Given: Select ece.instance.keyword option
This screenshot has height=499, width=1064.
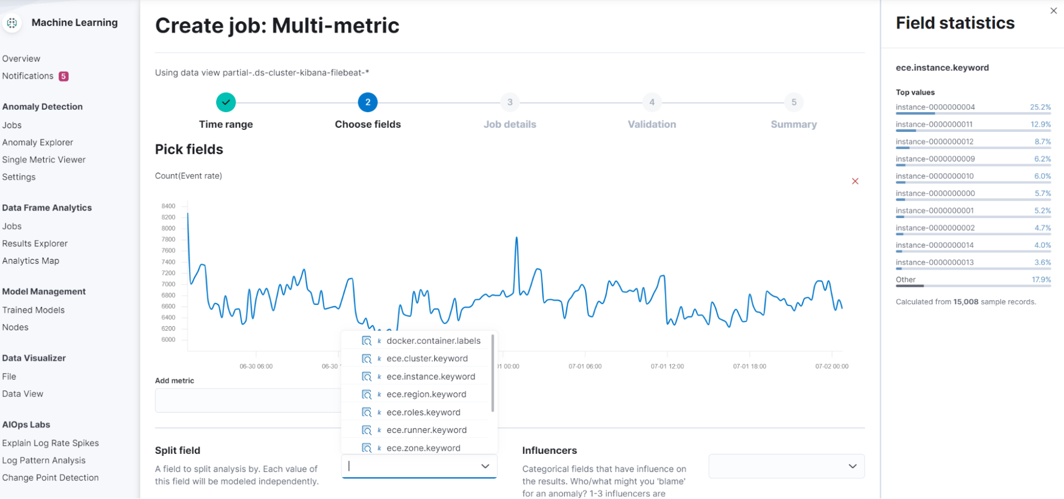Looking at the screenshot, I should [x=431, y=377].
